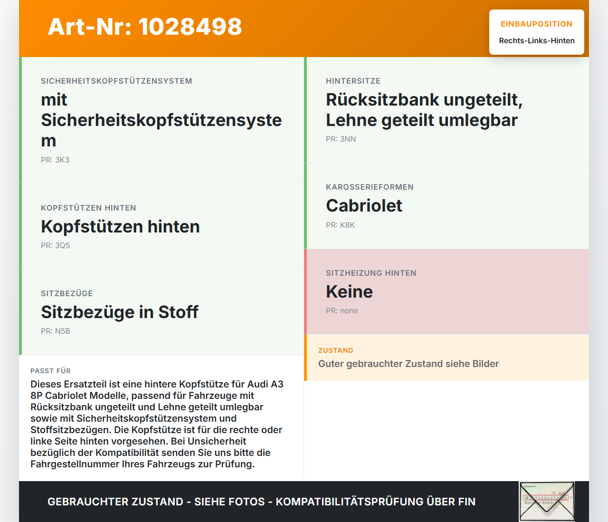Click the envelope VIN icon in footer

[547, 502]
